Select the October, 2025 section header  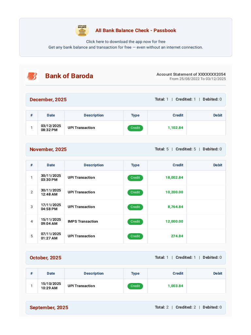point(126,258)
